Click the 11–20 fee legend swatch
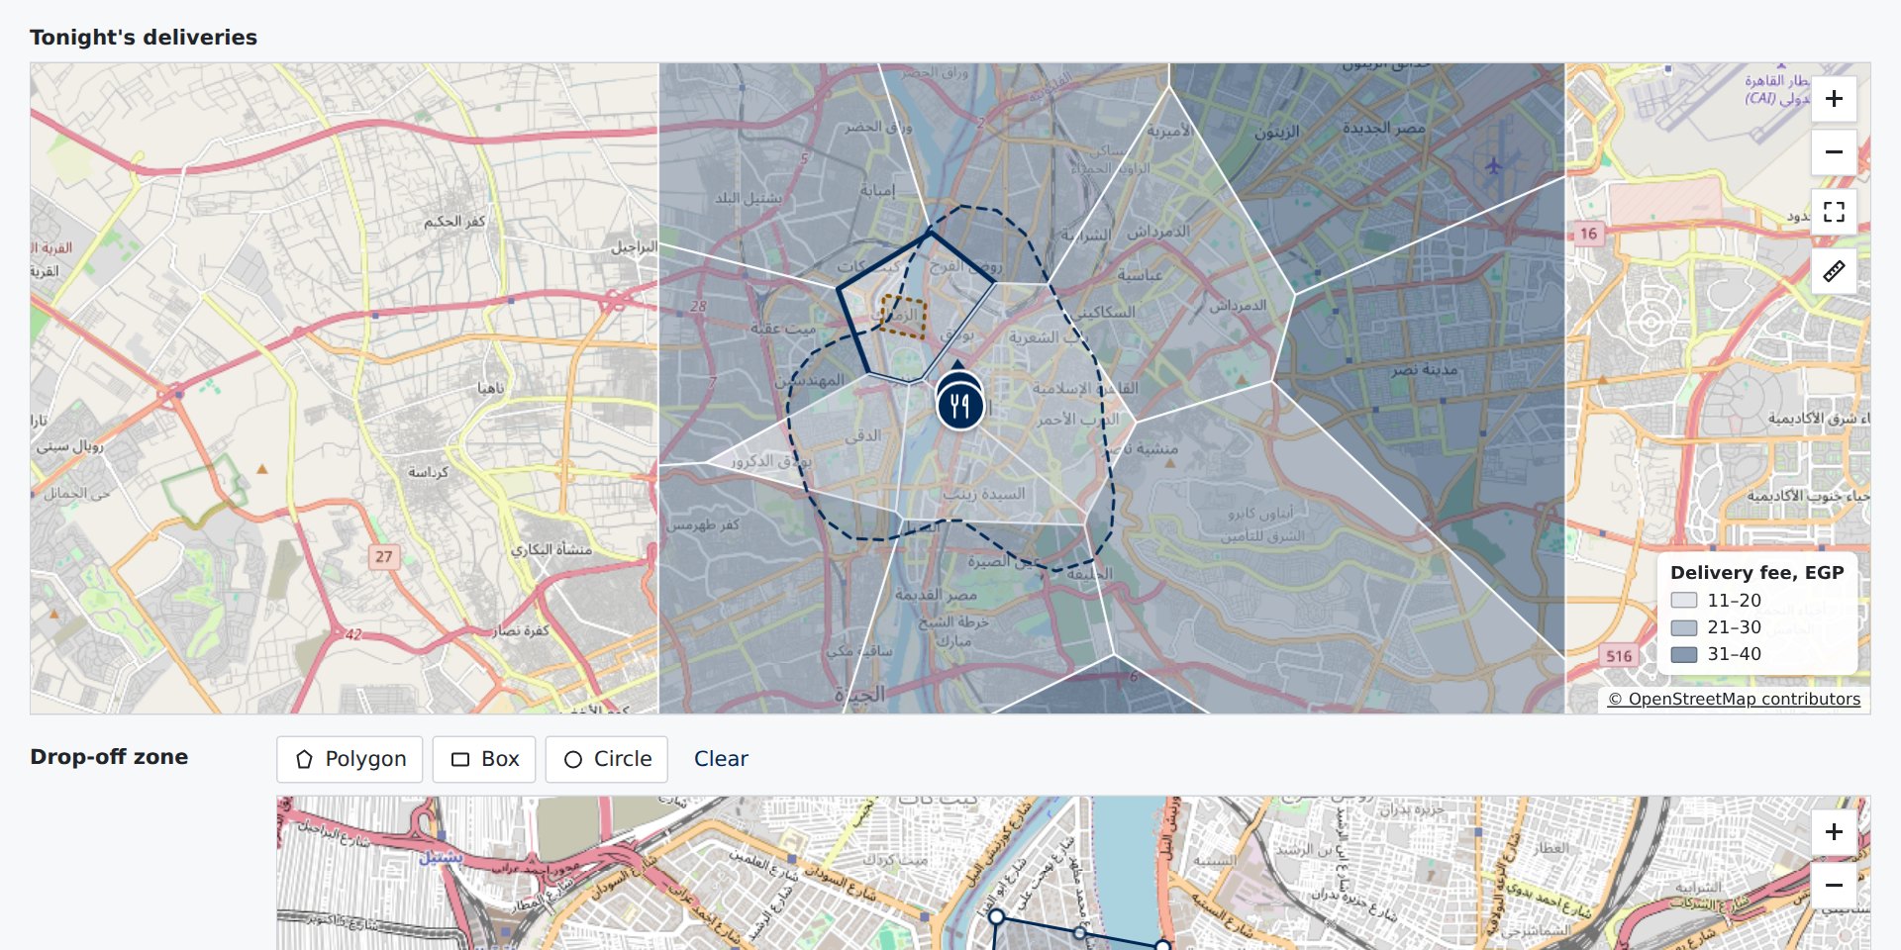 click(1684, 601)
